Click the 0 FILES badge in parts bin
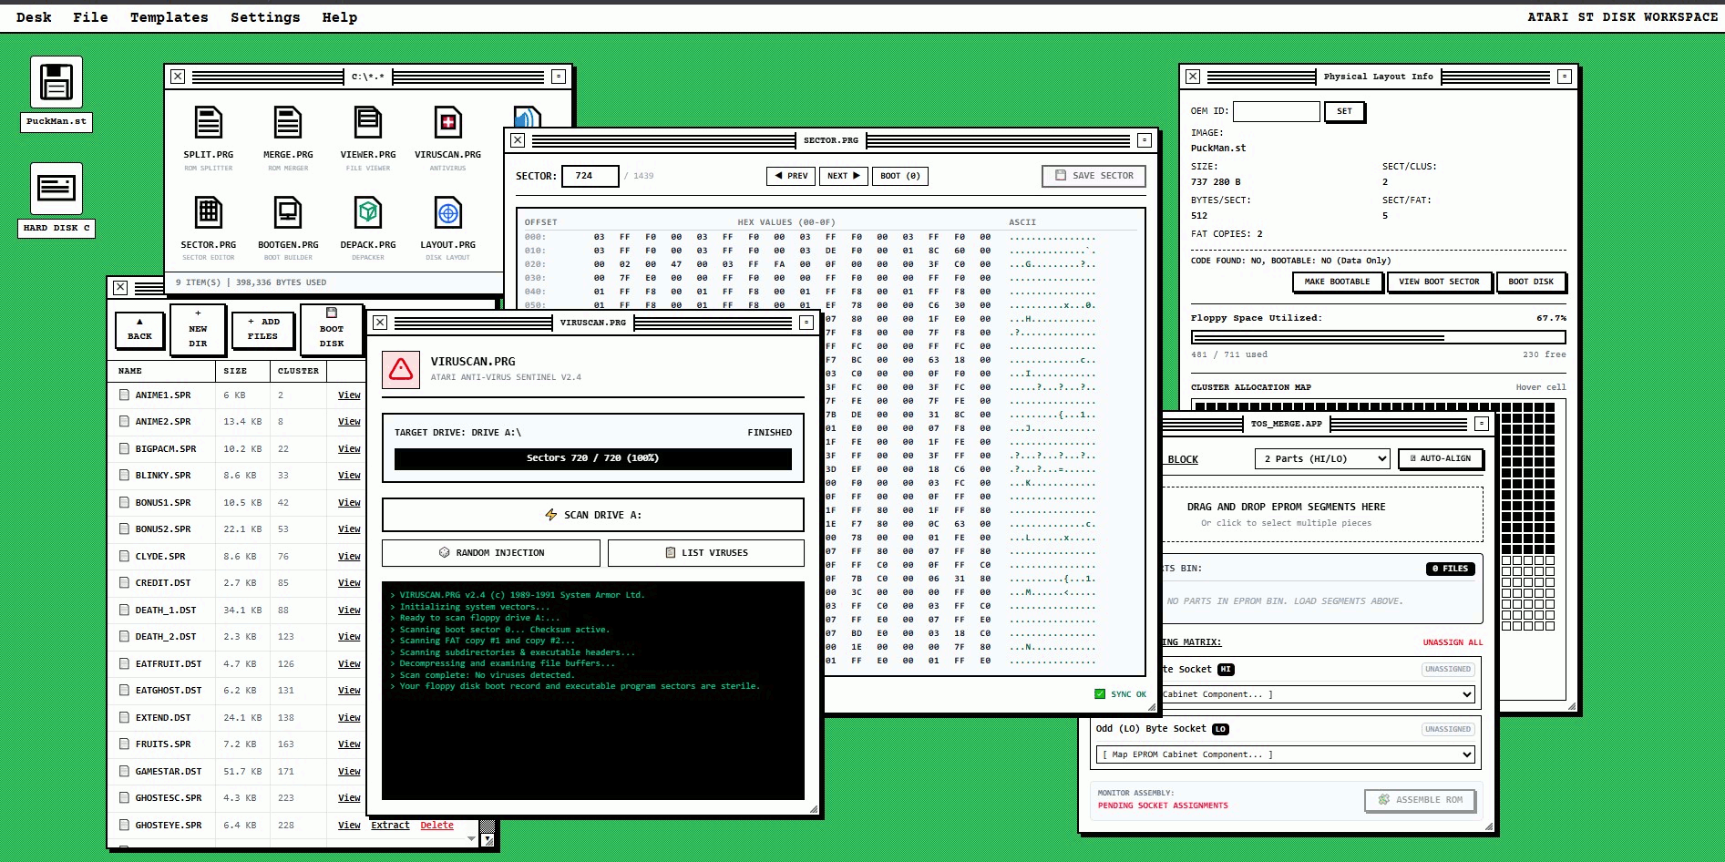Screen dimensions: 1725x862 click(x=1450, y=569)
